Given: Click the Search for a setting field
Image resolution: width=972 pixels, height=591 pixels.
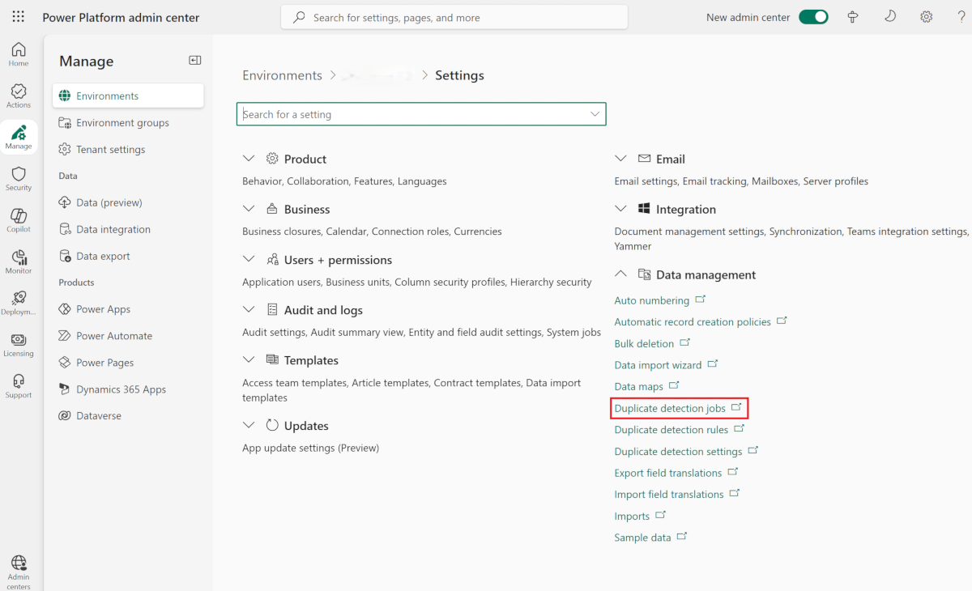Looking at the screenshot, I should pos(421,114).
